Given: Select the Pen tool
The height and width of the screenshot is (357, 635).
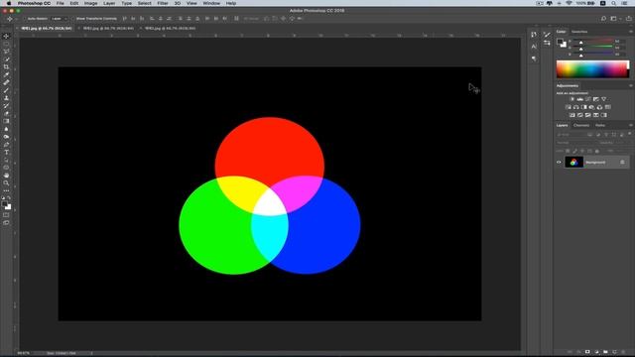Looking at the screenshot, I should [x=6, y=145].
